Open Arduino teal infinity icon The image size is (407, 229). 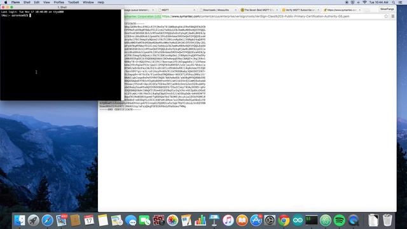[x=298, y=221]
